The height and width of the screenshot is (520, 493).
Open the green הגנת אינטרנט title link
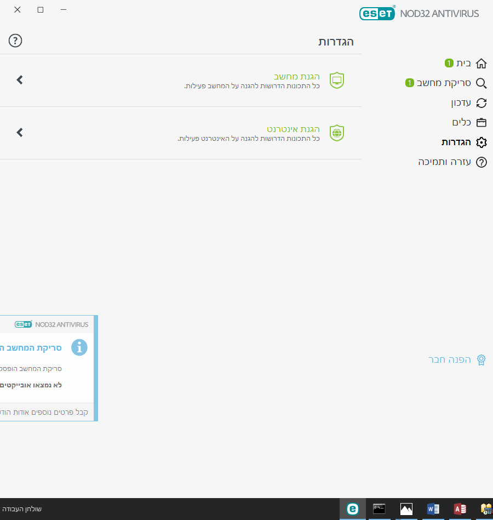tap(294, 129)
